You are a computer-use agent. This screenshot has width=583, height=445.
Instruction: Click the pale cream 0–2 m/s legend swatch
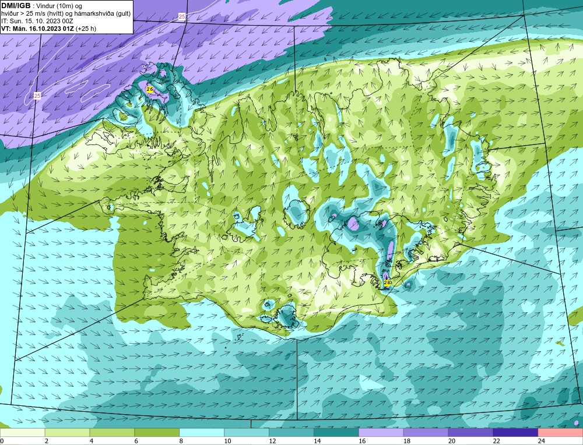23,433
